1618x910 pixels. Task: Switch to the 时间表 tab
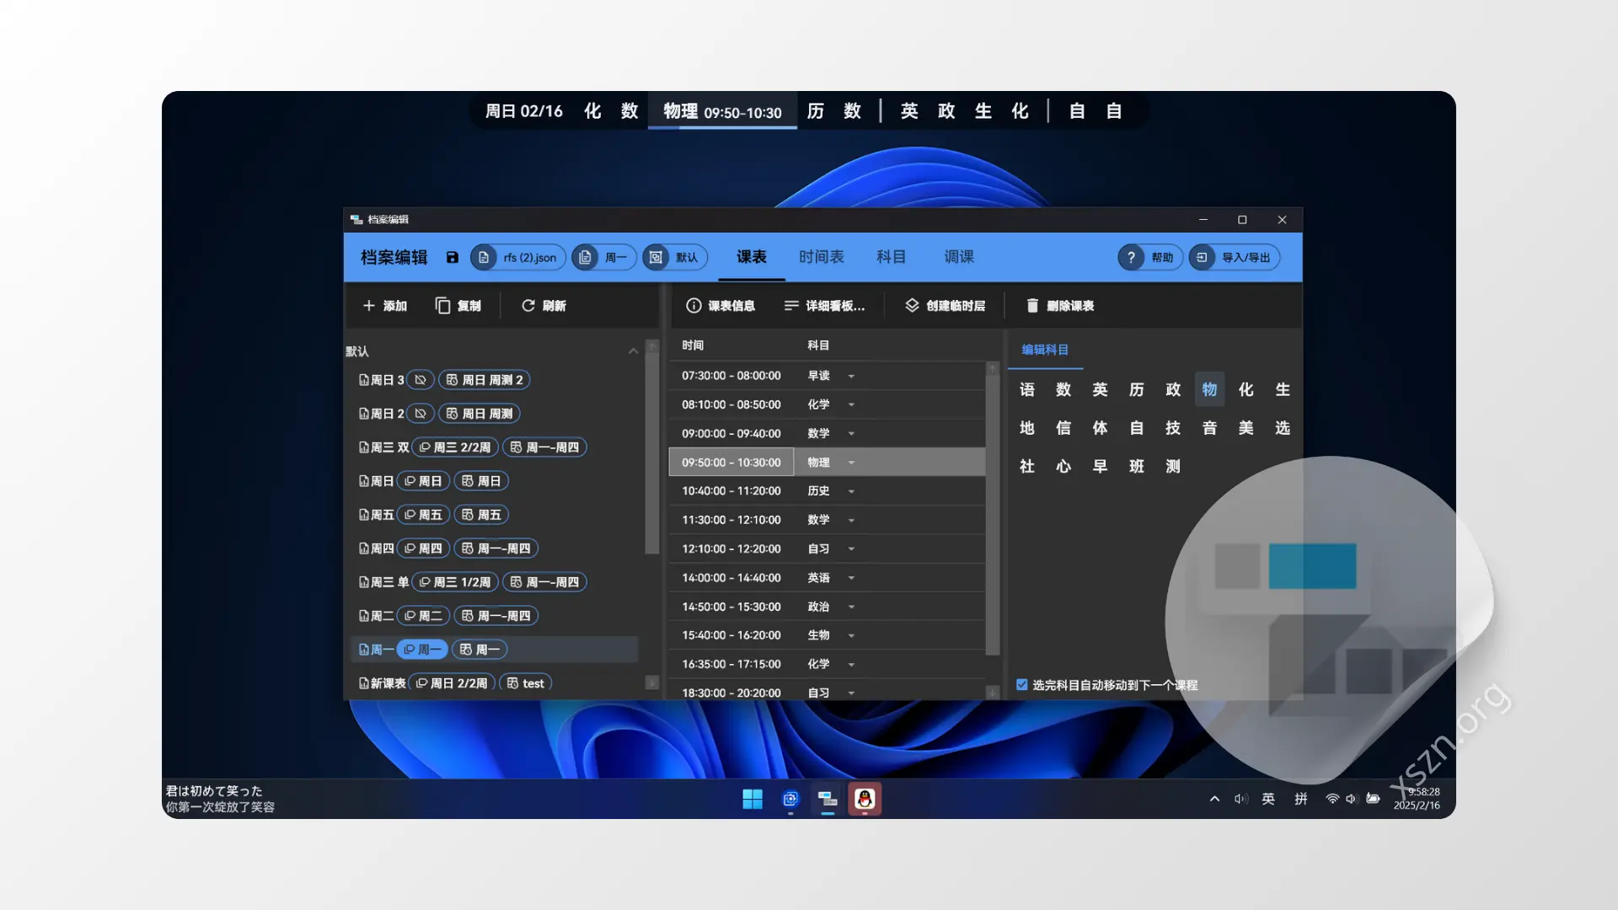point(821,257)
